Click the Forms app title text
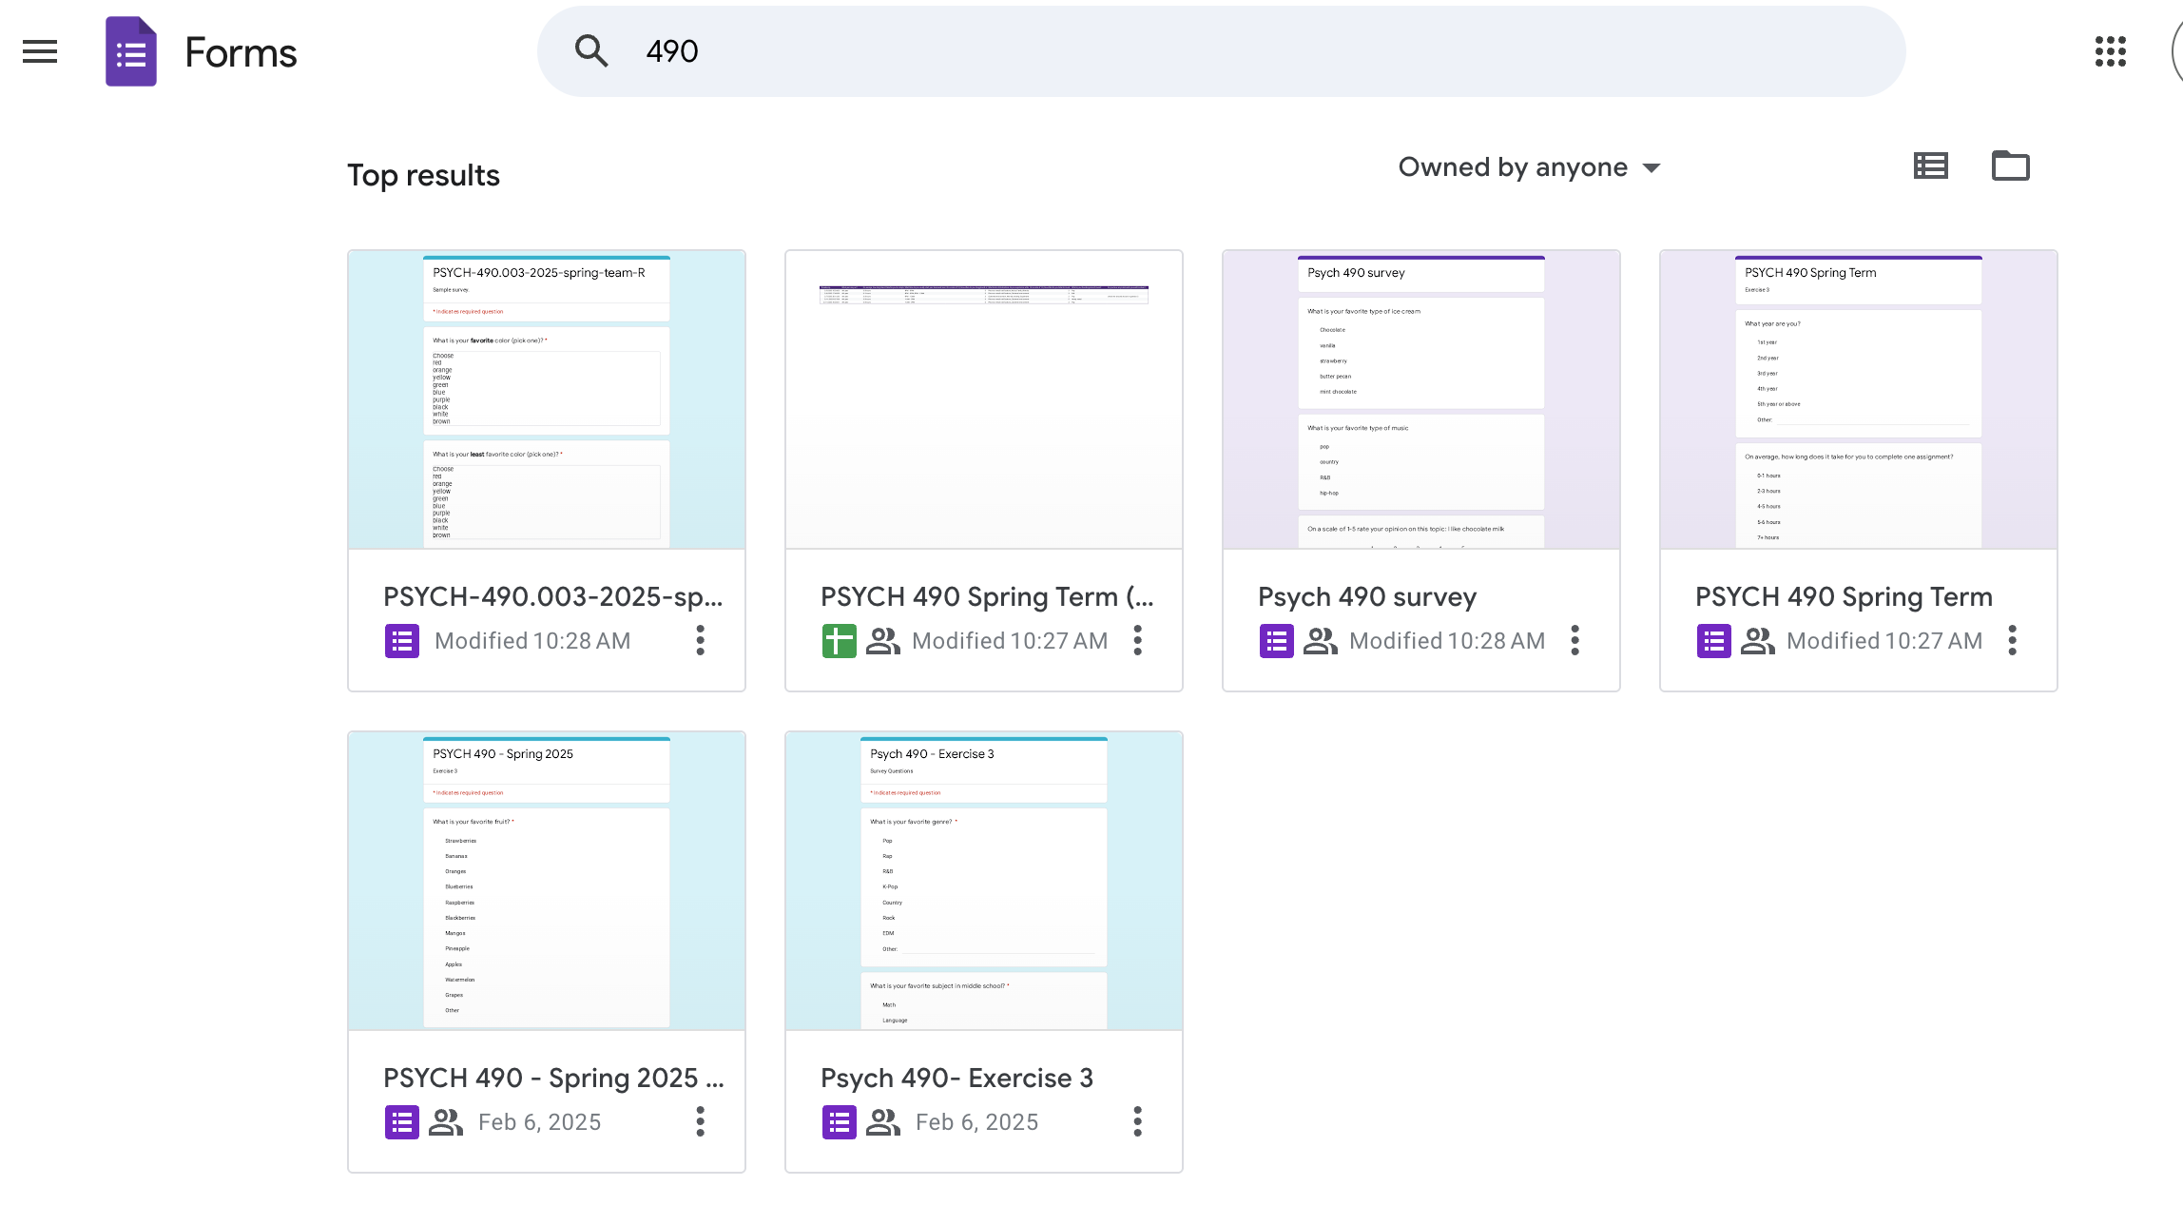This screenshot has width=2183, height=1225. click(241, 53)
